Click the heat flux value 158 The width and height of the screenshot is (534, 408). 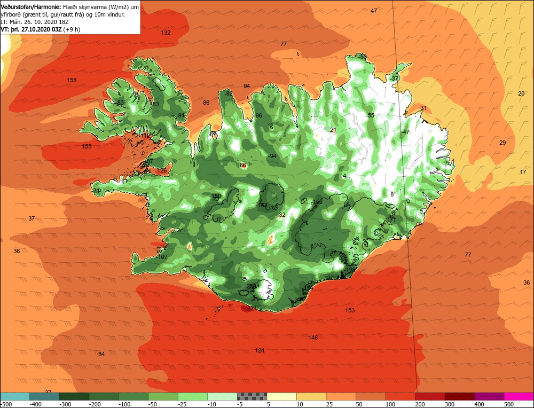(72, 81)
